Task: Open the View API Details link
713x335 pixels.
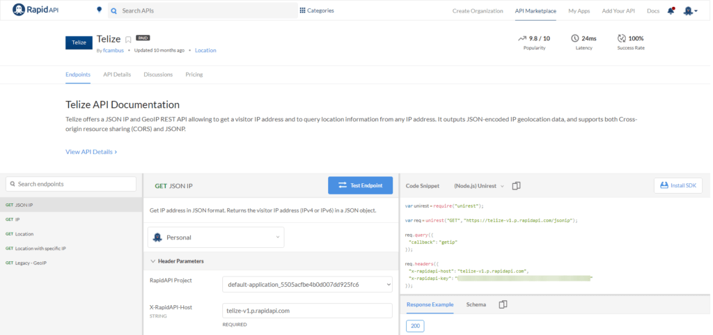Action: click(x=91, y=152)
